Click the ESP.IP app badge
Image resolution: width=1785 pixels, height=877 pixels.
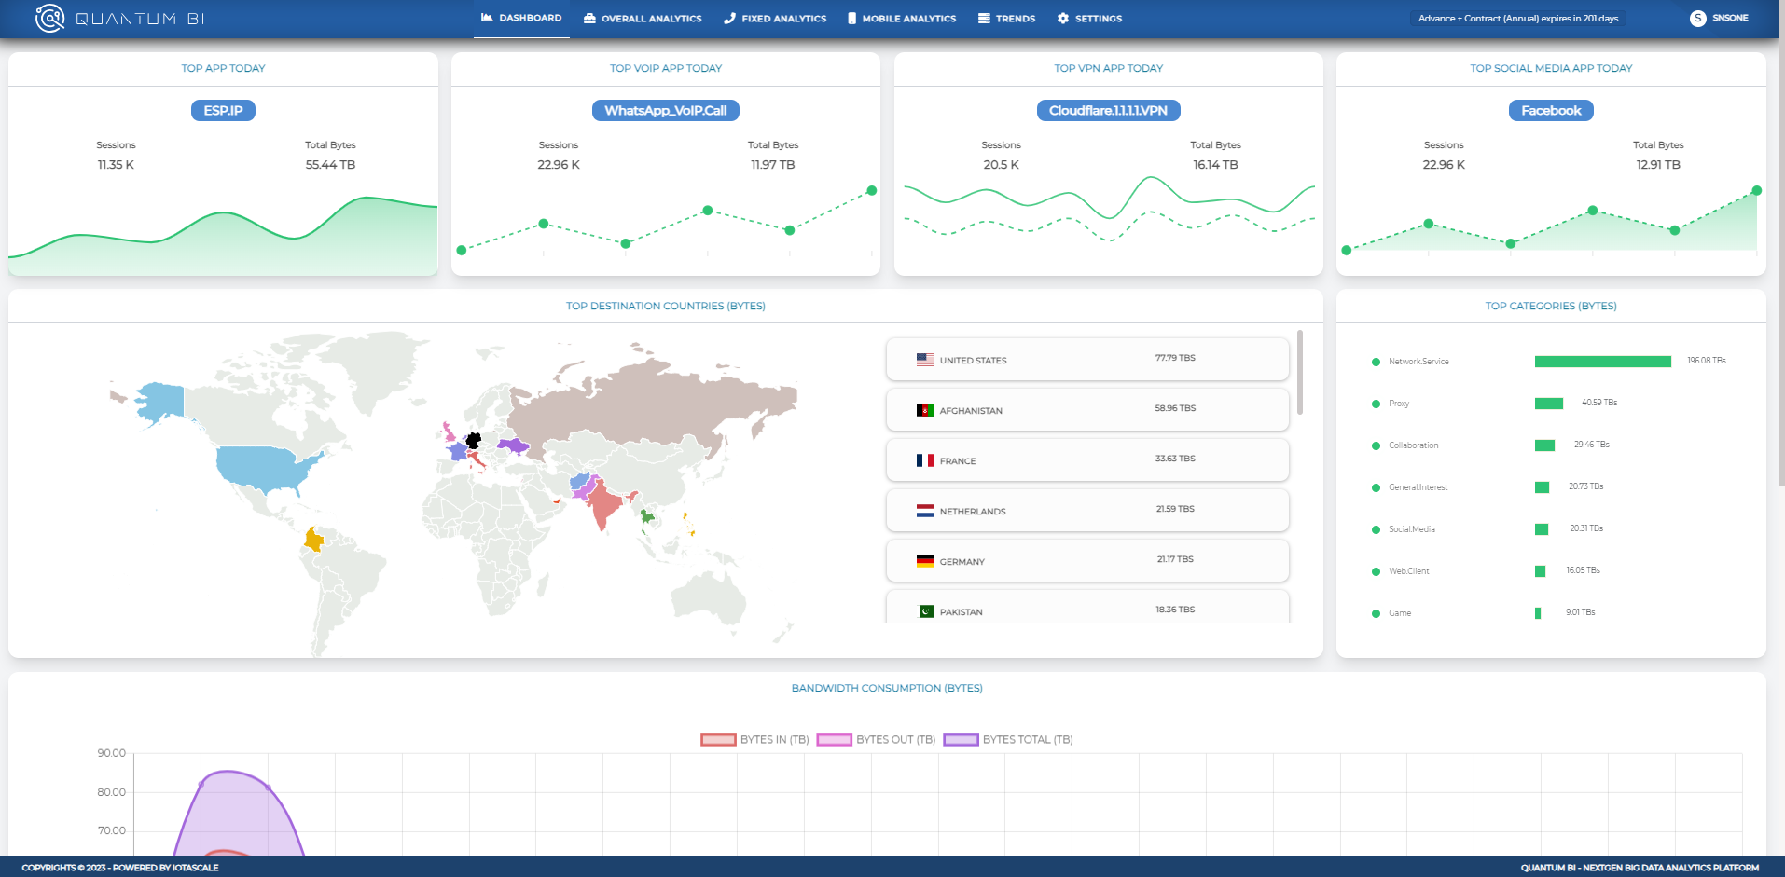[223, 111]
